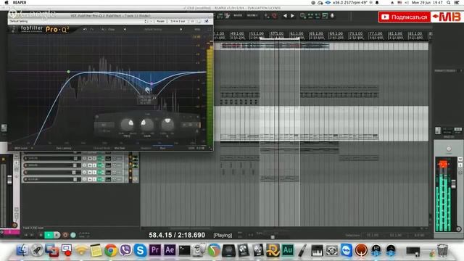Click the band frequency knob
Image resolution: width=464 pixels, height=261 pixels.
128,124
